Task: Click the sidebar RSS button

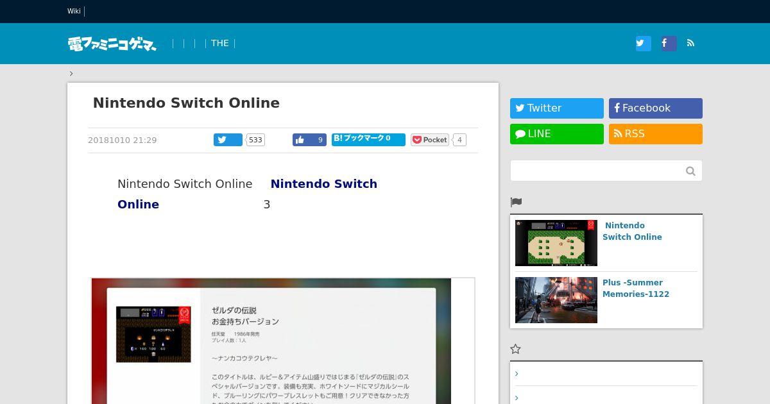Action: [656, 134]
